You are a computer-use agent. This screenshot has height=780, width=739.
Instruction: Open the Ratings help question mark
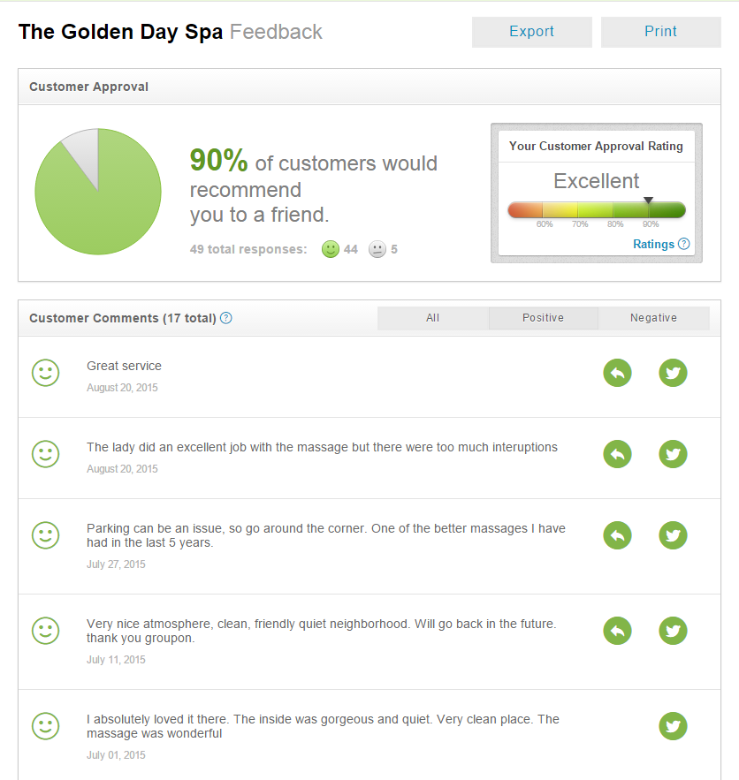coord(685,244)
